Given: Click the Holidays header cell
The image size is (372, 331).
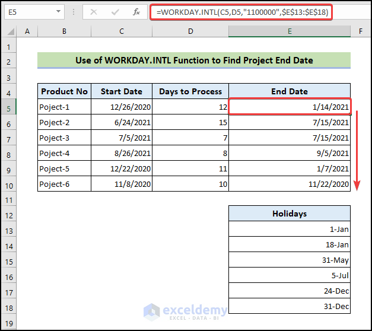Looking at the screenshot, I should 290,214.
